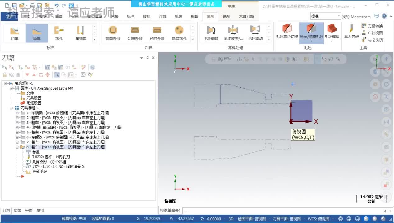The image size is (394, 223).
Task: Select the 视图单编号1 view sheet tab
Action: click(x=170, y=211)
